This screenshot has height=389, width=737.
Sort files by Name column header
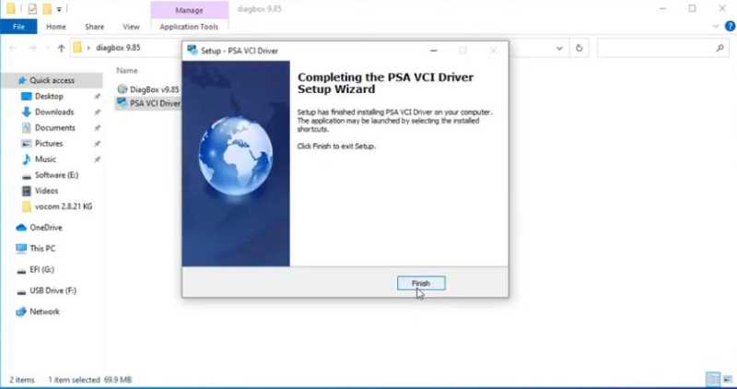[127, 71]
